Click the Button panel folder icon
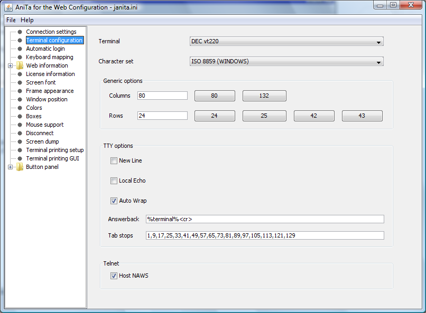The image size is (426, 313). pos(20,167)
